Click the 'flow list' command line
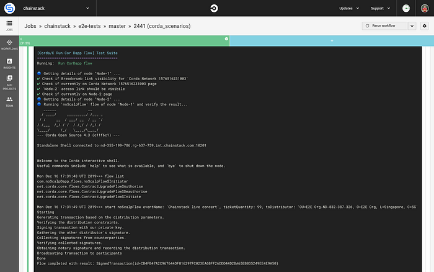 coord(80,176)
